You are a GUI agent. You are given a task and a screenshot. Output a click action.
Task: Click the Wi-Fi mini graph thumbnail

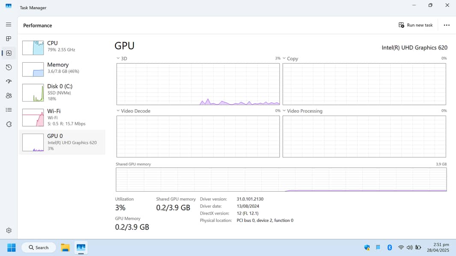click(33, 117)
